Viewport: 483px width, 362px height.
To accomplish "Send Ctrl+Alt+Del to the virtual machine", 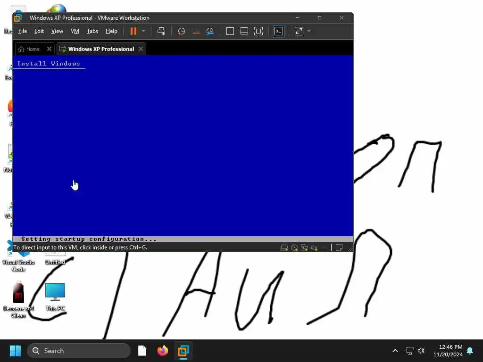I will click(161, 31).
